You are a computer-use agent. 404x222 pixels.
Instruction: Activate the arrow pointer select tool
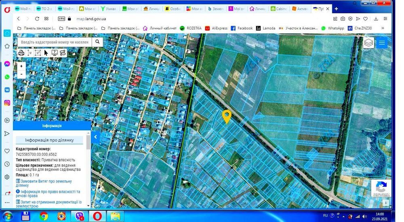pyautogui.click(x=46, y=52)
